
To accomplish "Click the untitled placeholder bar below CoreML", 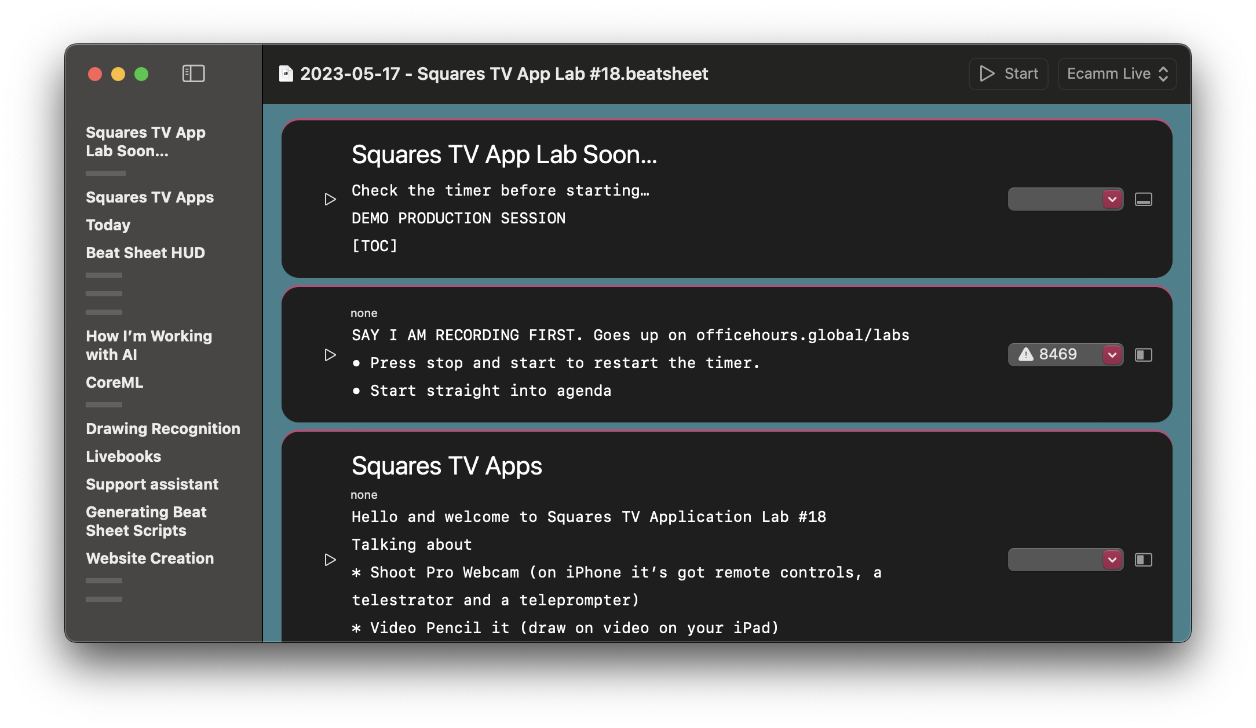I will coord(104,405).
